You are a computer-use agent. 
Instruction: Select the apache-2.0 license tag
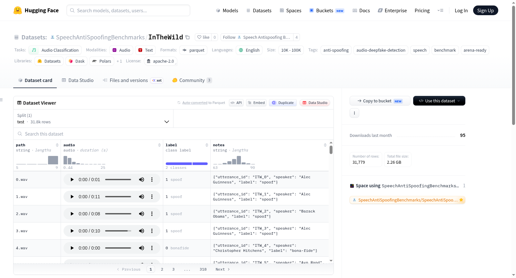pos(160,61)
